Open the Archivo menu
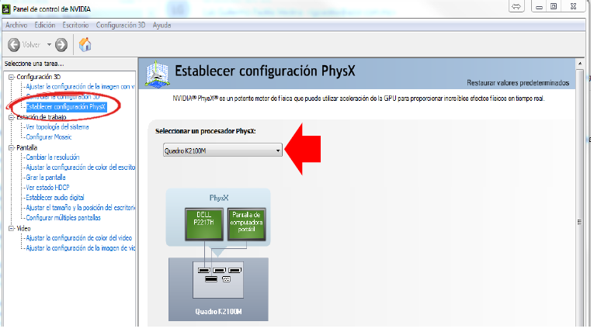The width and height of the screenshot is (594, 332). (x=16, y=26)
